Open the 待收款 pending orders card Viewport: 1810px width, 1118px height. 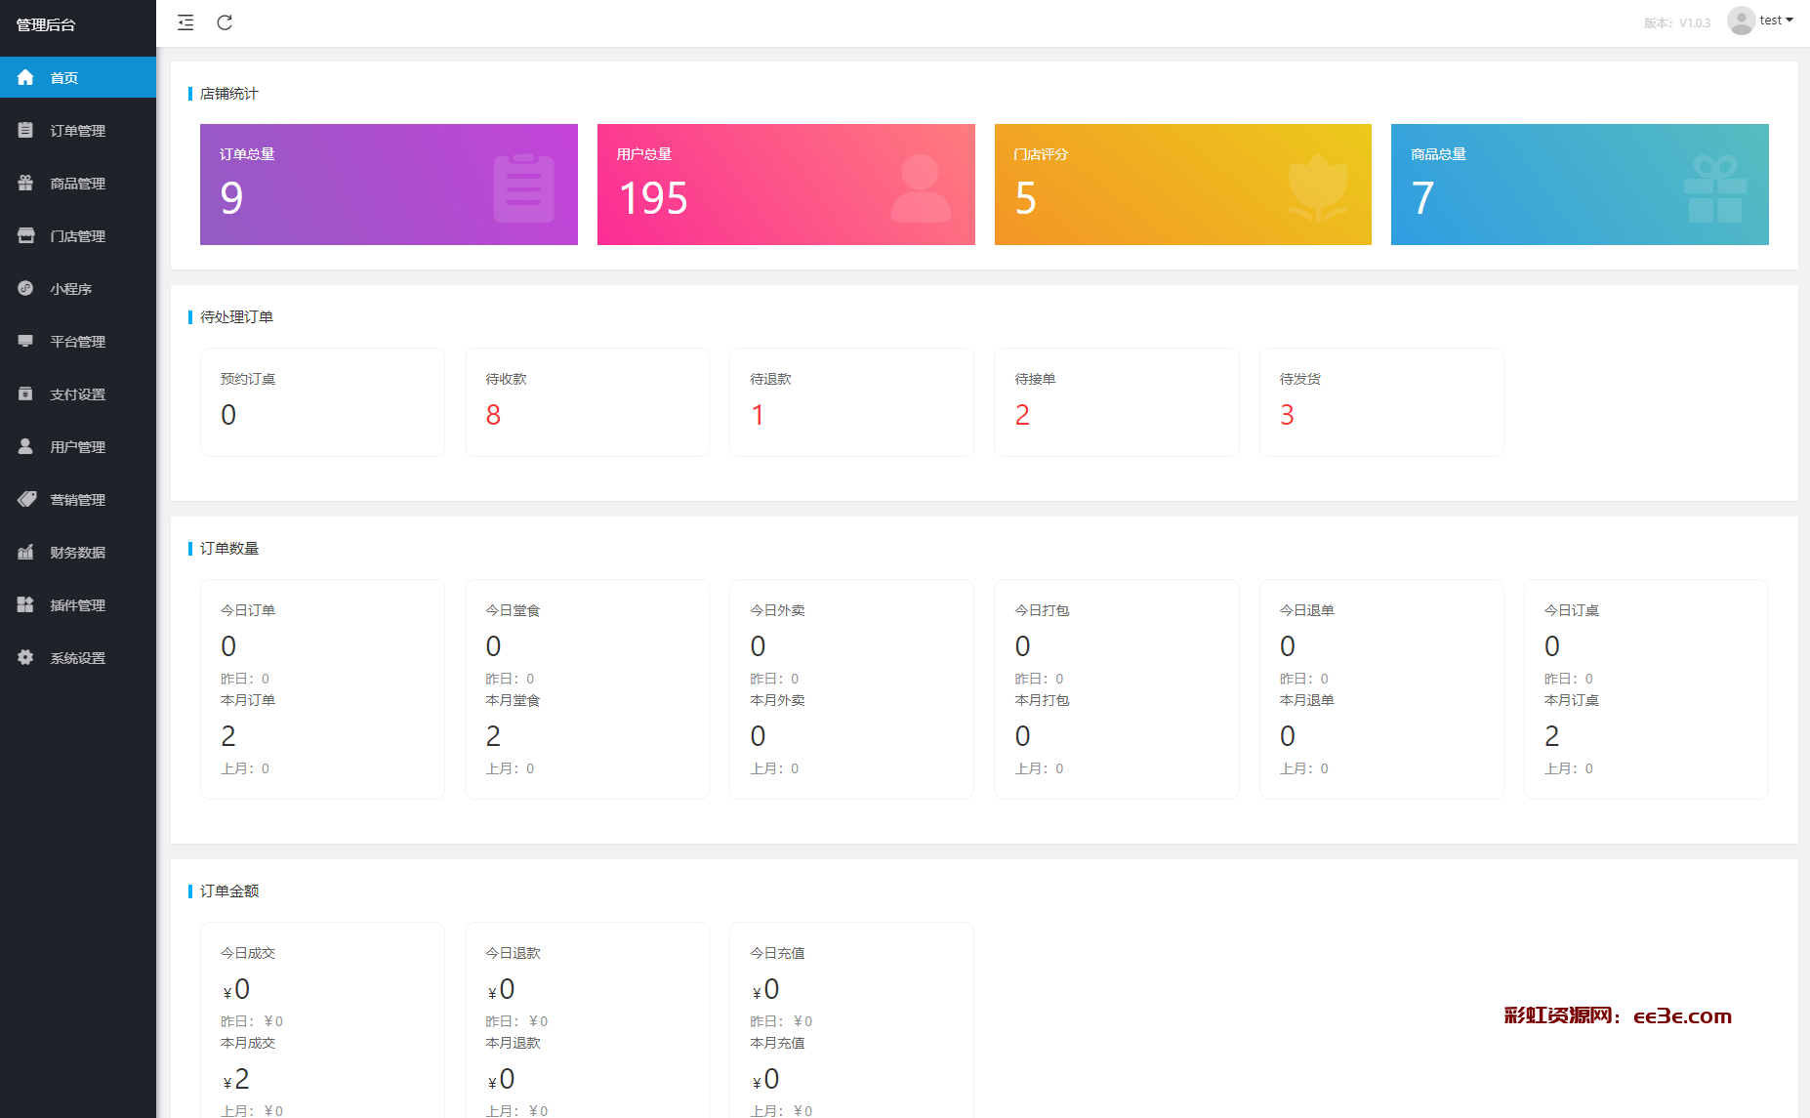(587, 402)
